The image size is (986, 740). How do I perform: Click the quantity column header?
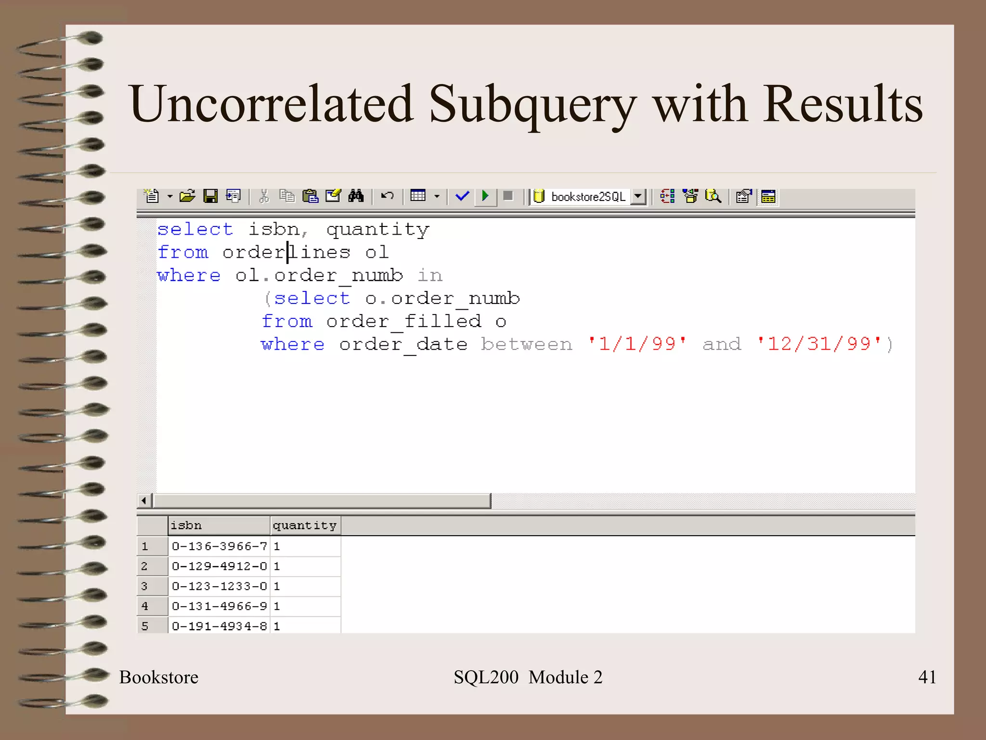[305, 525]
